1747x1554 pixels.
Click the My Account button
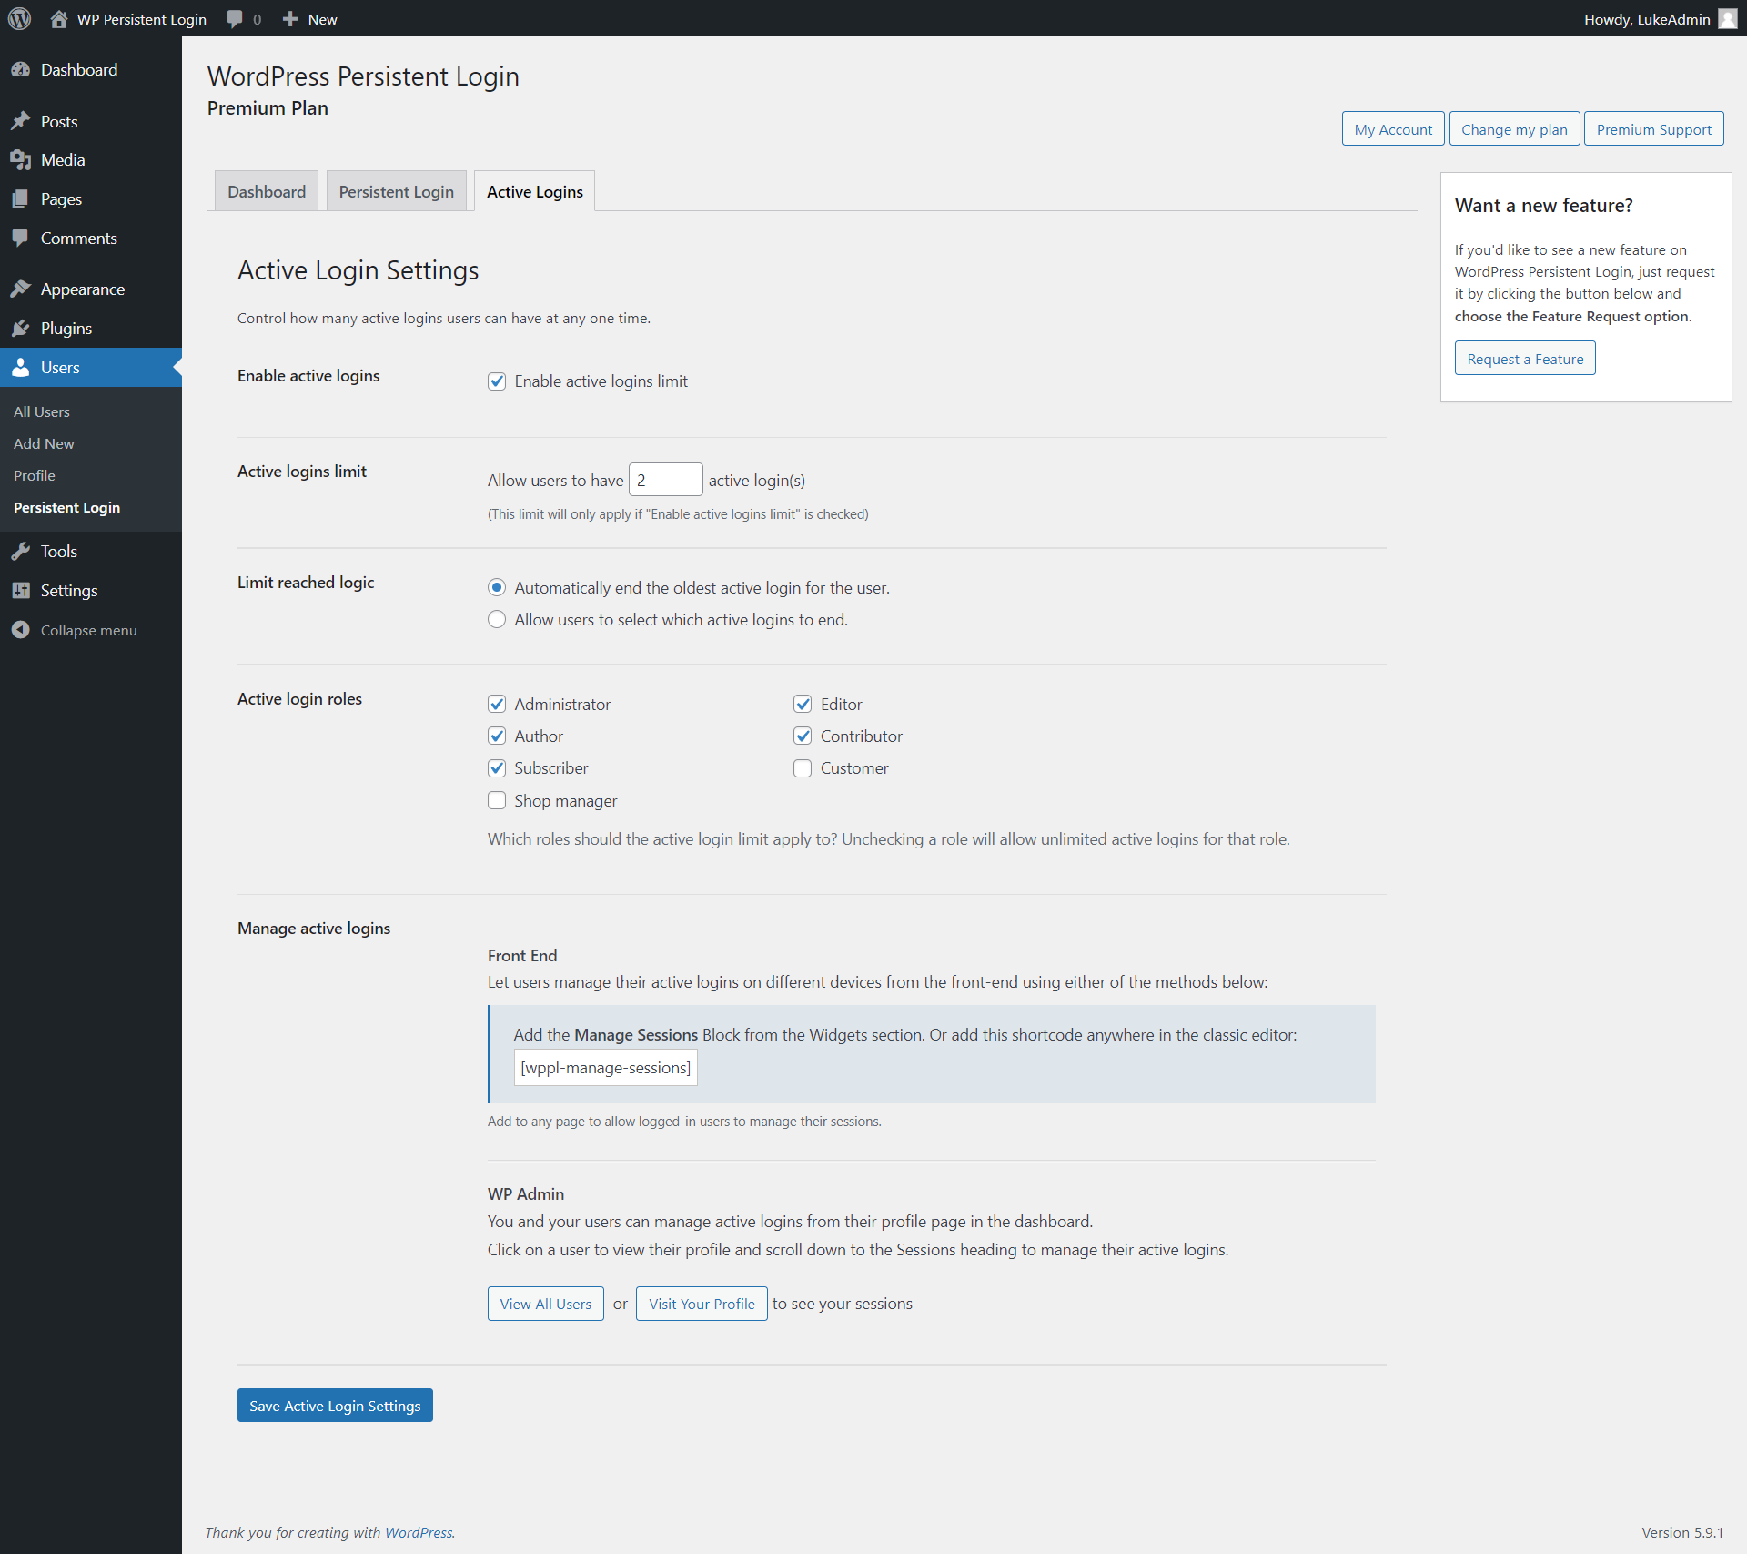1393,129
